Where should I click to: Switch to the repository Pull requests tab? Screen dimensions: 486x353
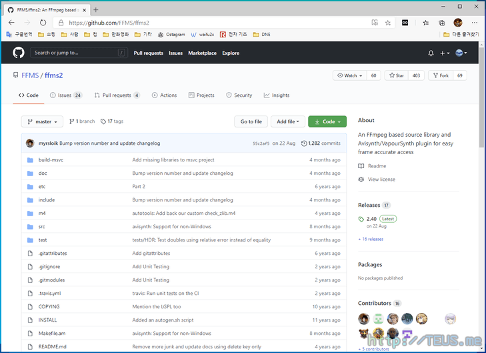coord(117,95)
